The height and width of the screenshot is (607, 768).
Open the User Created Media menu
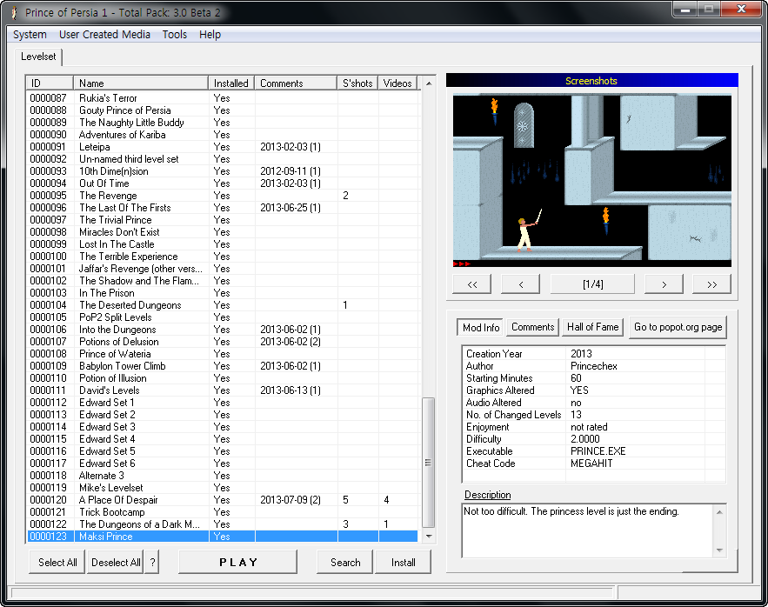[104, 35]
